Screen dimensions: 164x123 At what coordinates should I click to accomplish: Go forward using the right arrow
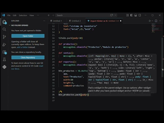[x=53, y=15]
